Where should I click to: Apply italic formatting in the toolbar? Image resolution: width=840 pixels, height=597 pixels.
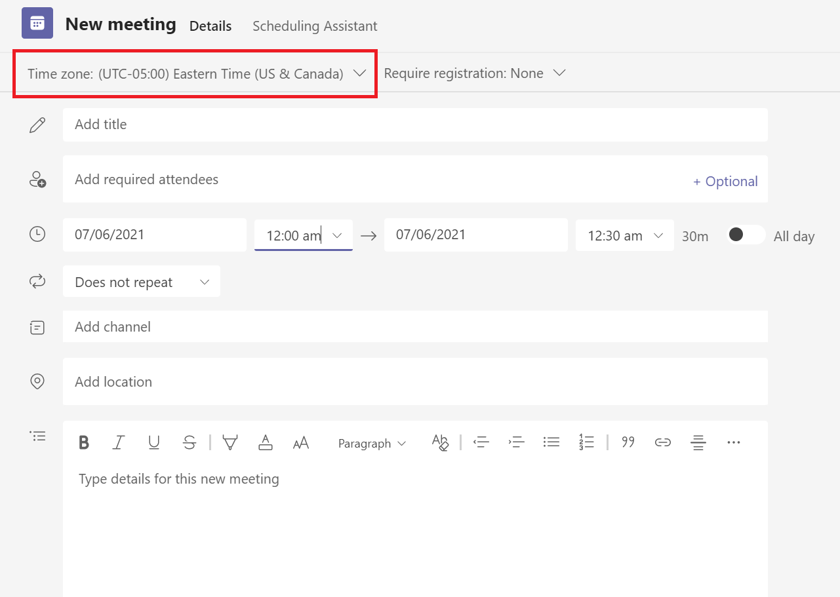(x=119, y=443)
